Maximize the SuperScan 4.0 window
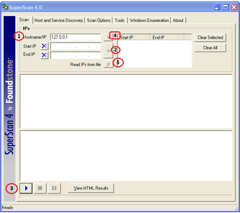 (x=225, y=7)
